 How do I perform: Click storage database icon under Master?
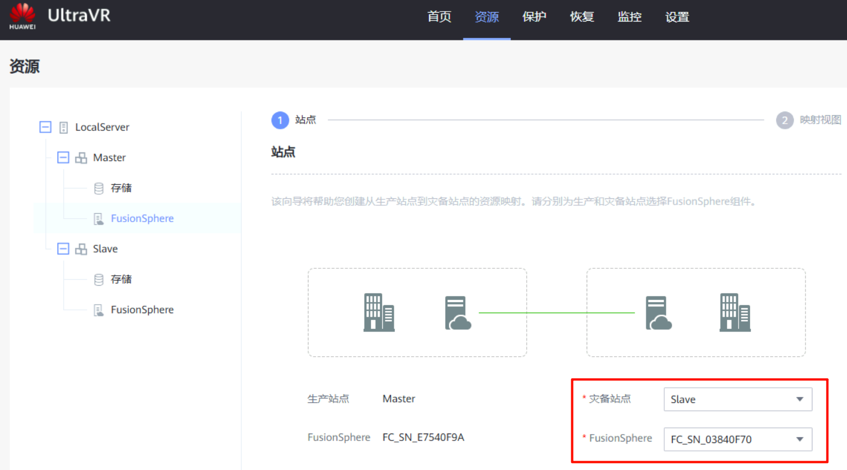99,188
